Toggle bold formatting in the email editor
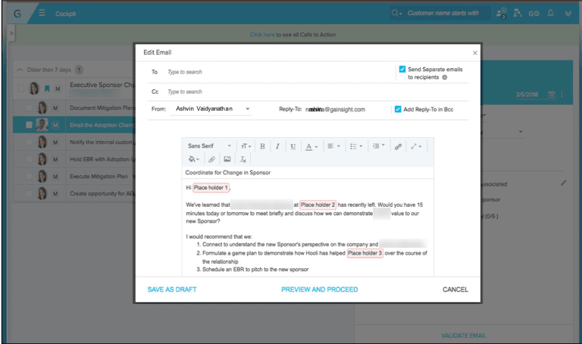 coord(262,146)
